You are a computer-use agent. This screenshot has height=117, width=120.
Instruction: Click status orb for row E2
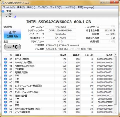pos(5,99)
